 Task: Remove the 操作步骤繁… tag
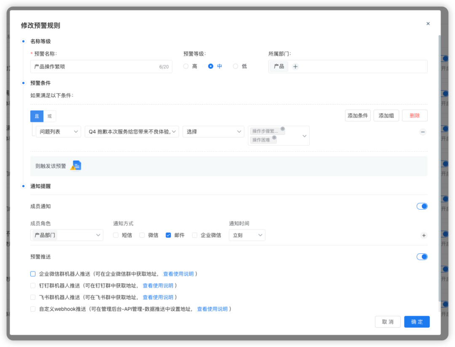tap(283, 129)
